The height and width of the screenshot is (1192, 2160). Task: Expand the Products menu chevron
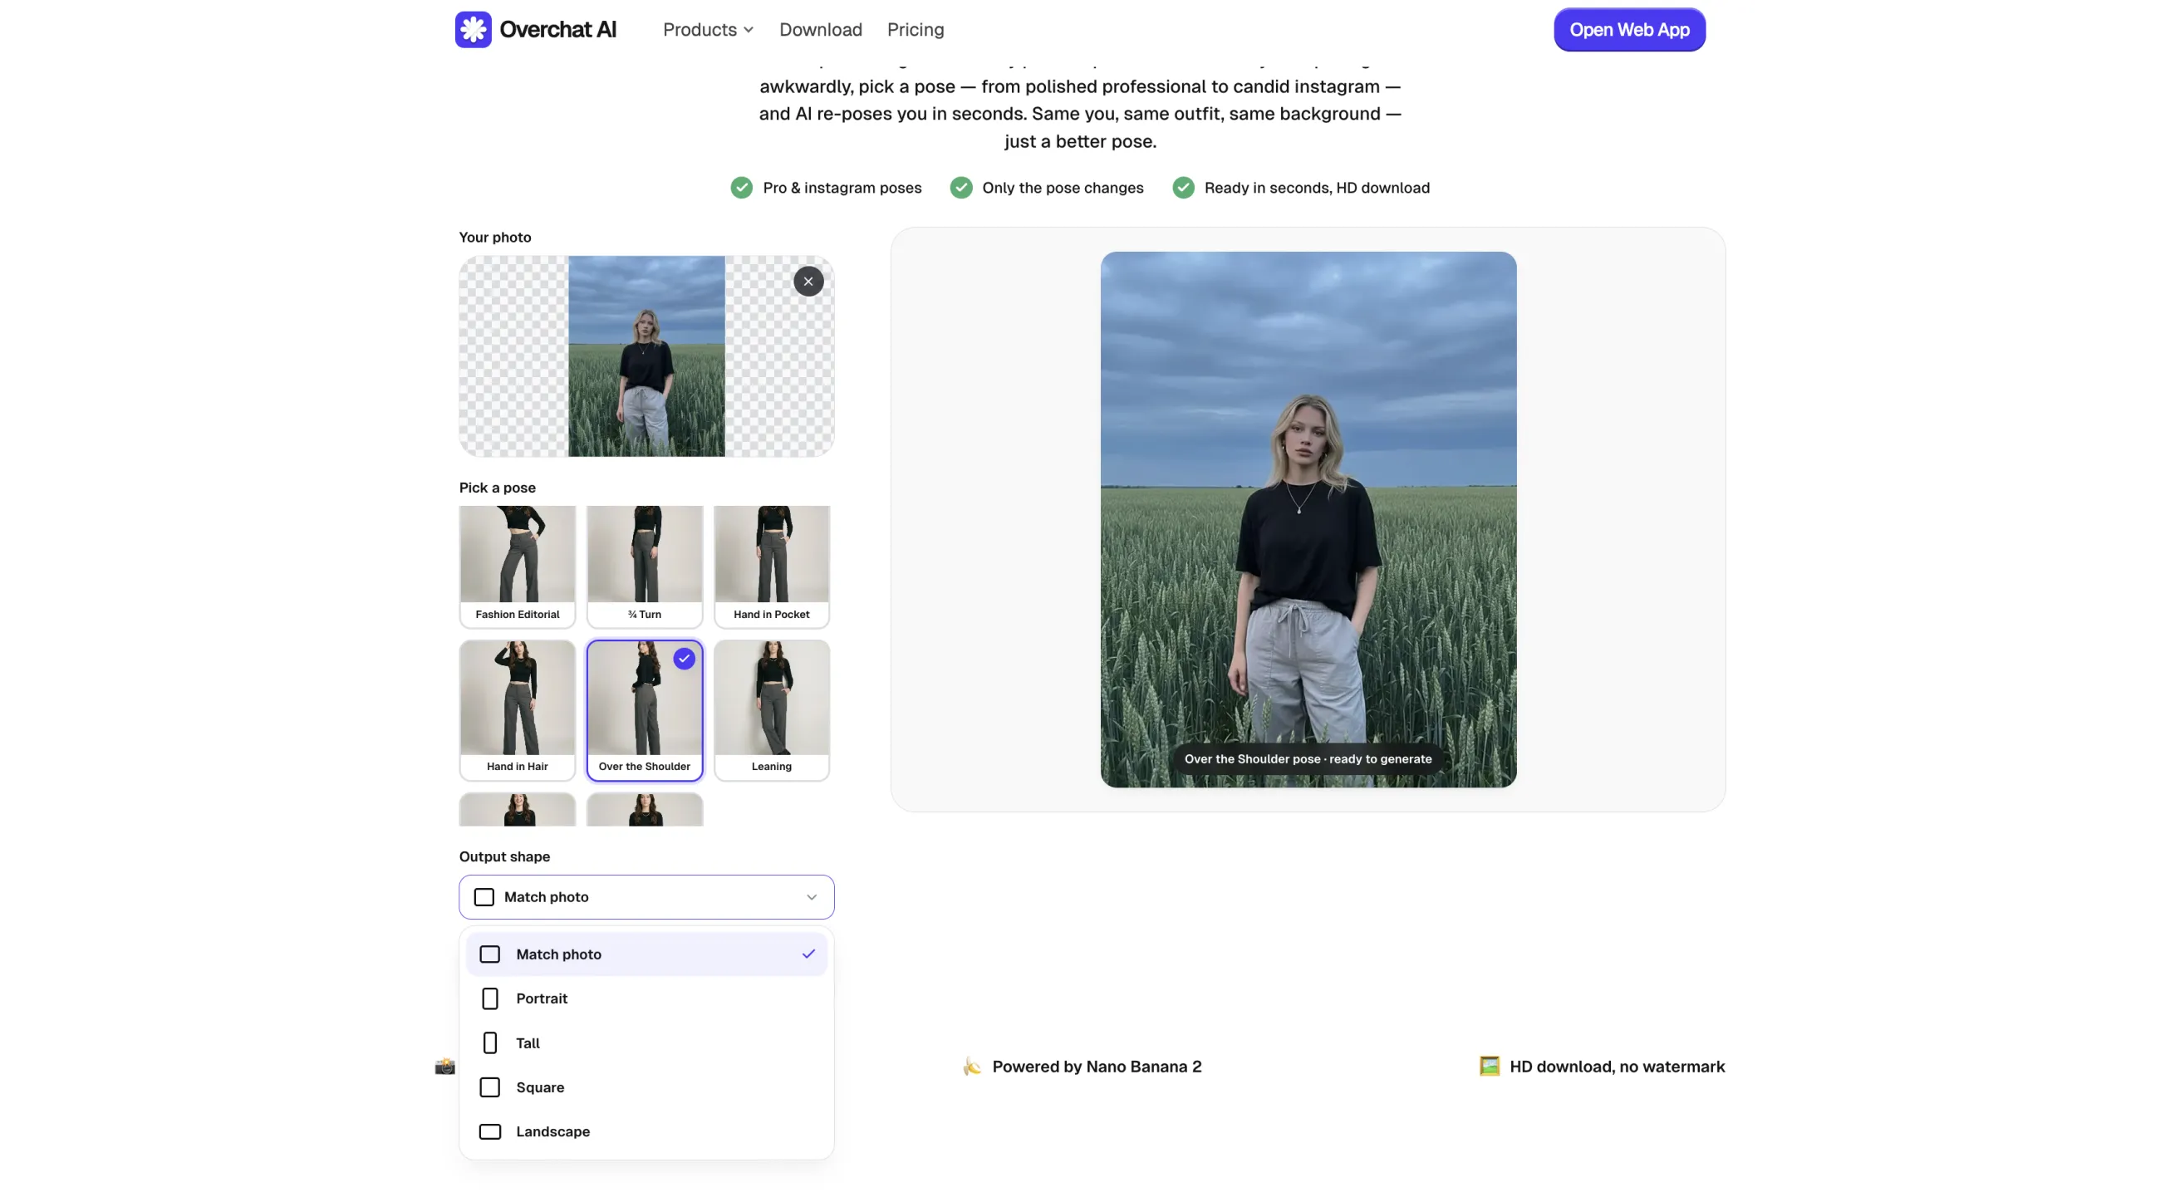(x=749, y=30)
